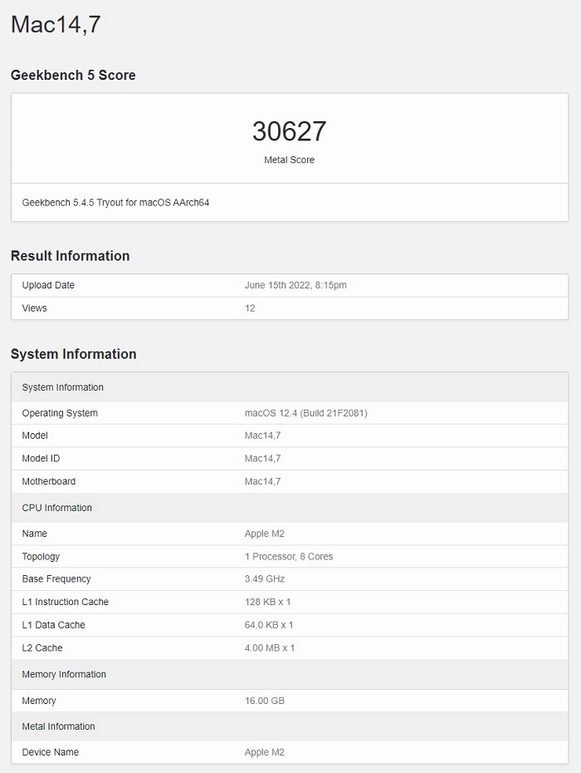Select Geekbench 5.4.5 Tryout for macOS AArch64 text
The image size is (581, 773).
(x=115, y=203)
